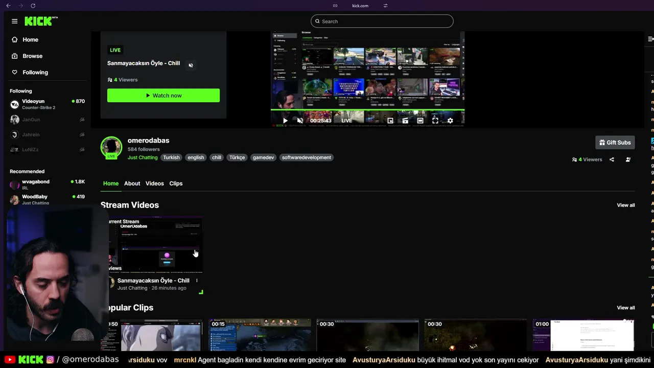Switch to the Clips tab

tap(176, 183)
